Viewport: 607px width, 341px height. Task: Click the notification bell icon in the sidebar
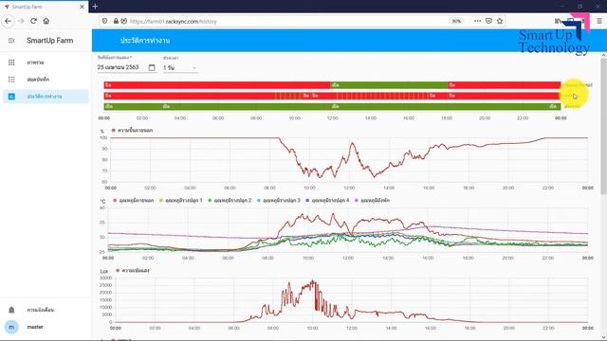(11, 310)
